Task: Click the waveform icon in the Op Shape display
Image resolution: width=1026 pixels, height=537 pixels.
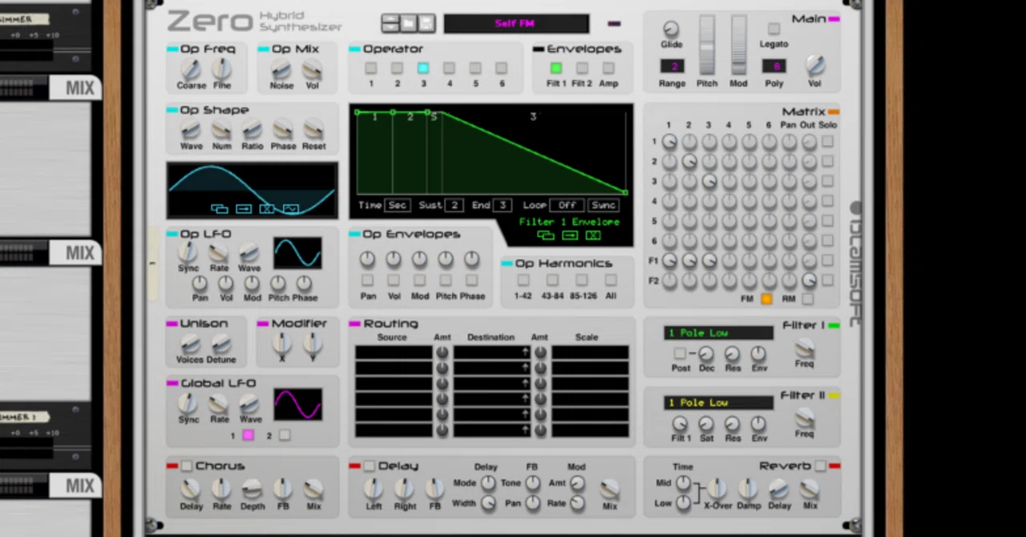Action: click(x=291, y=209)
